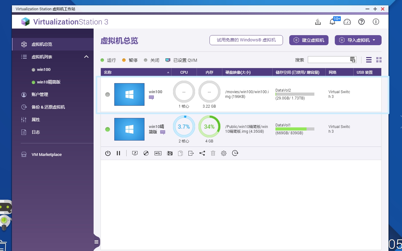
Task: Click the win100 comment bubble icon
Action: (x=151, y=98)
